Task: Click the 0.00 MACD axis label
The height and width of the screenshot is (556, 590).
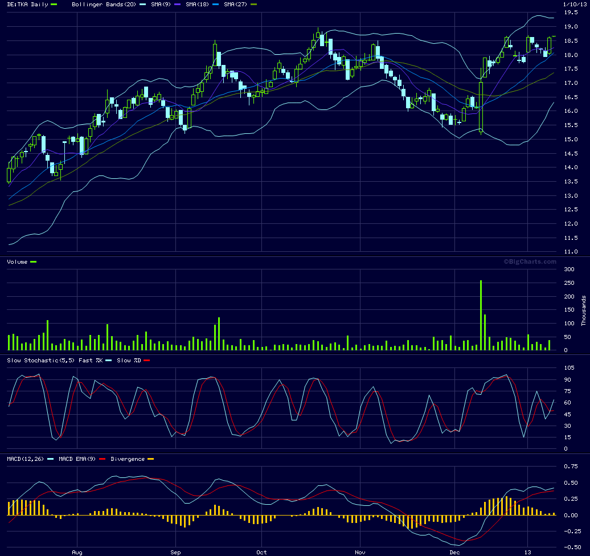Action: pos(571,516)
